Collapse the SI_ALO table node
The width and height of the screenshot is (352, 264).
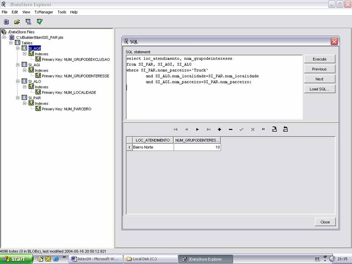tap(18, 81)
